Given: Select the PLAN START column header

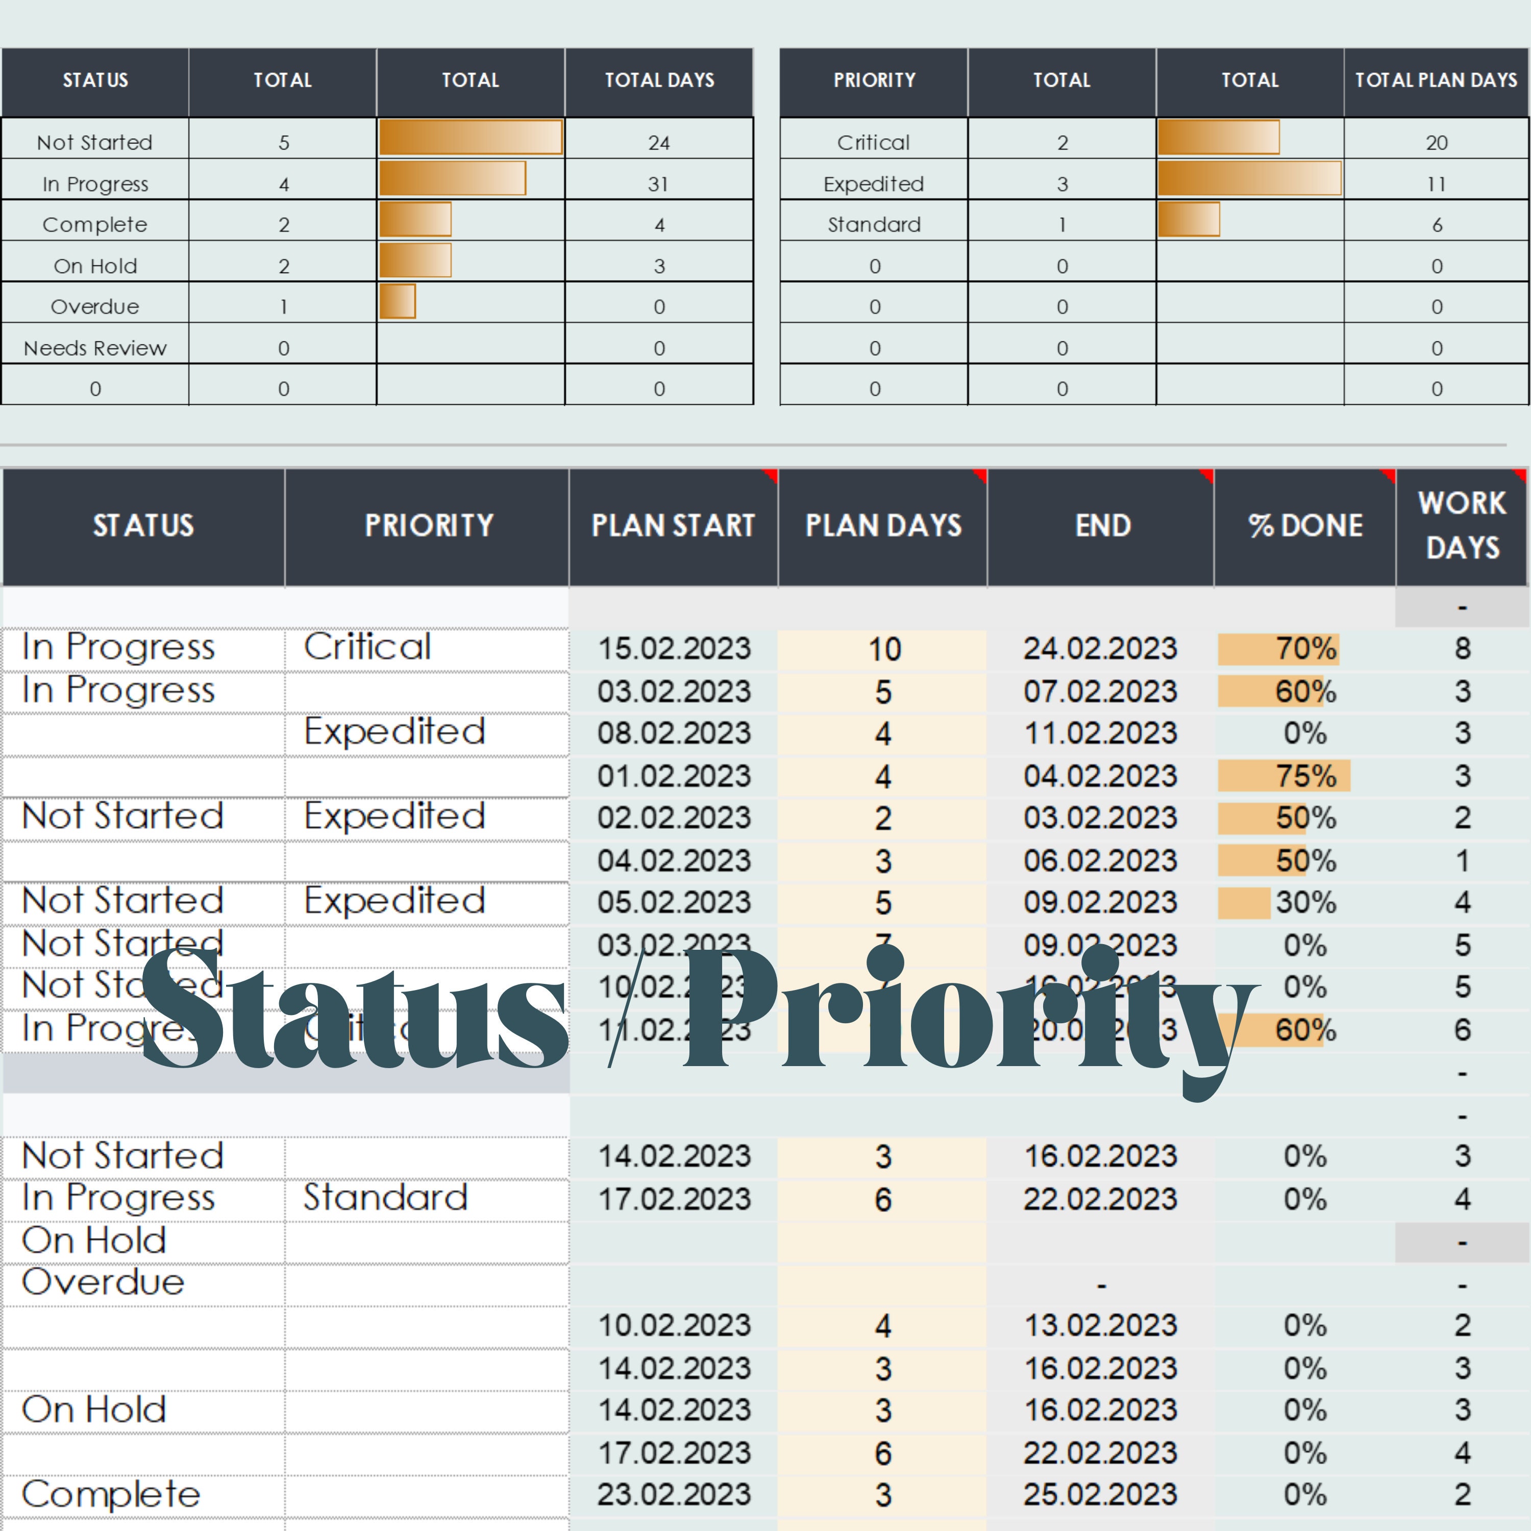Looking at the screenshot, I should click(673, 526).
